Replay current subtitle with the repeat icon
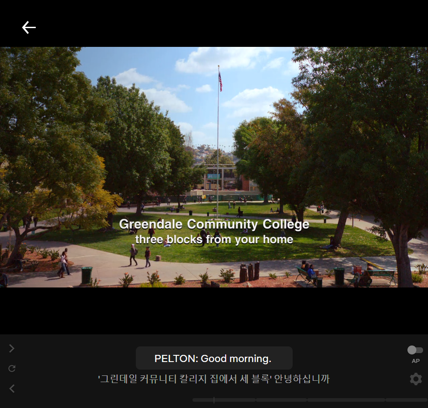 (x=12, y=368)
